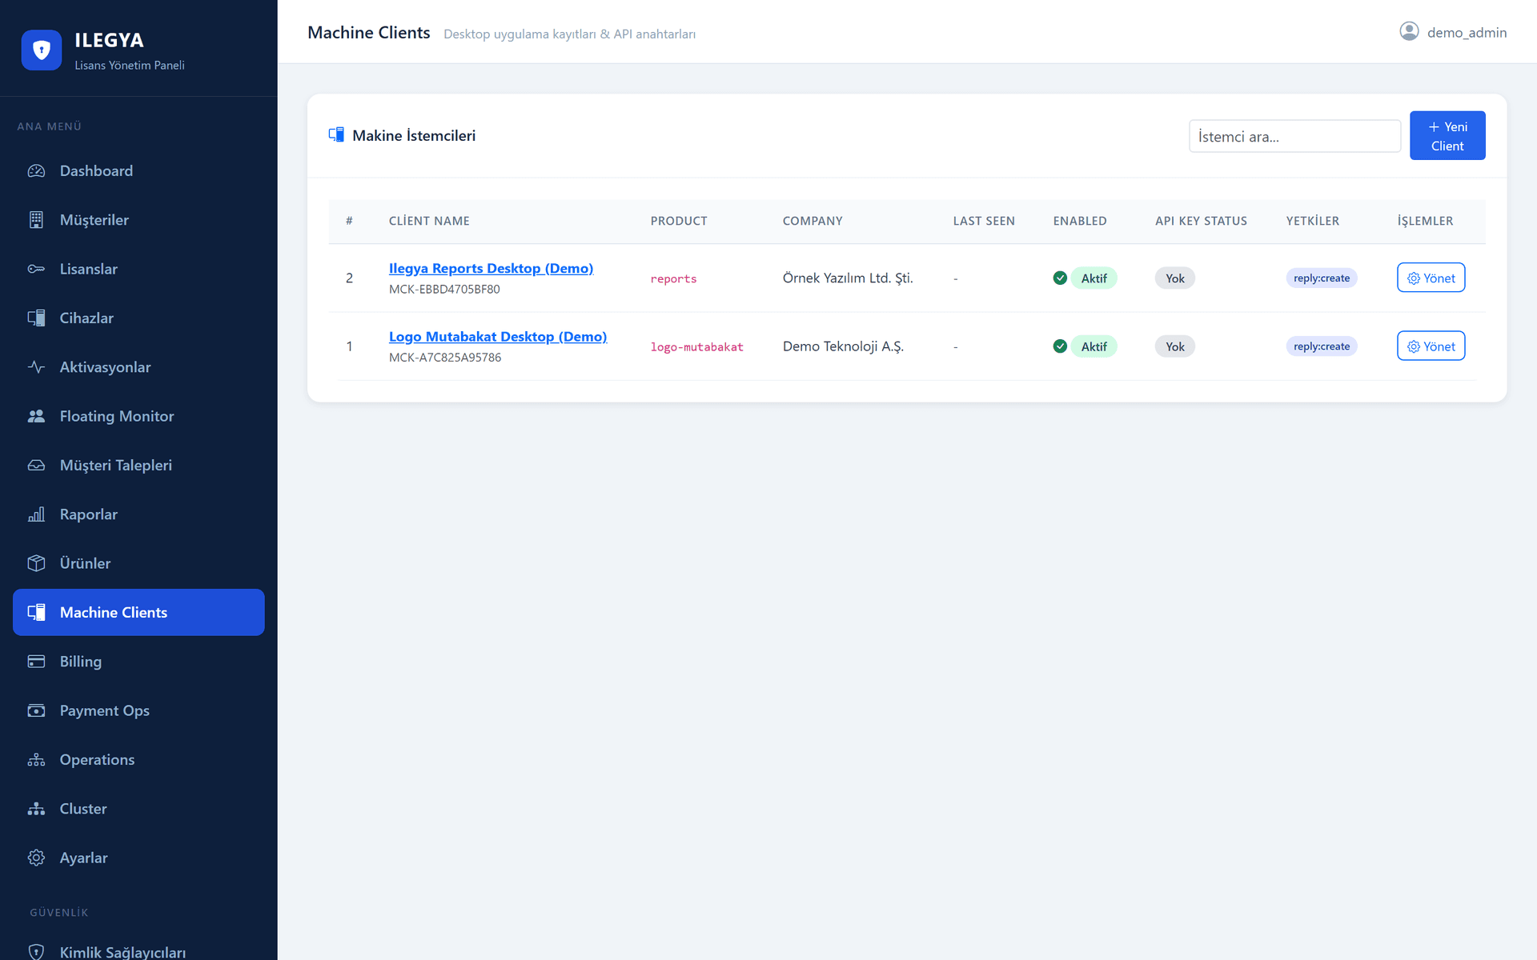The width and height of the screenshot is (1537, 960).
Task: Click client key MCK-A7C825A95786
Action: pyautogui.click(x=445, y=357)
